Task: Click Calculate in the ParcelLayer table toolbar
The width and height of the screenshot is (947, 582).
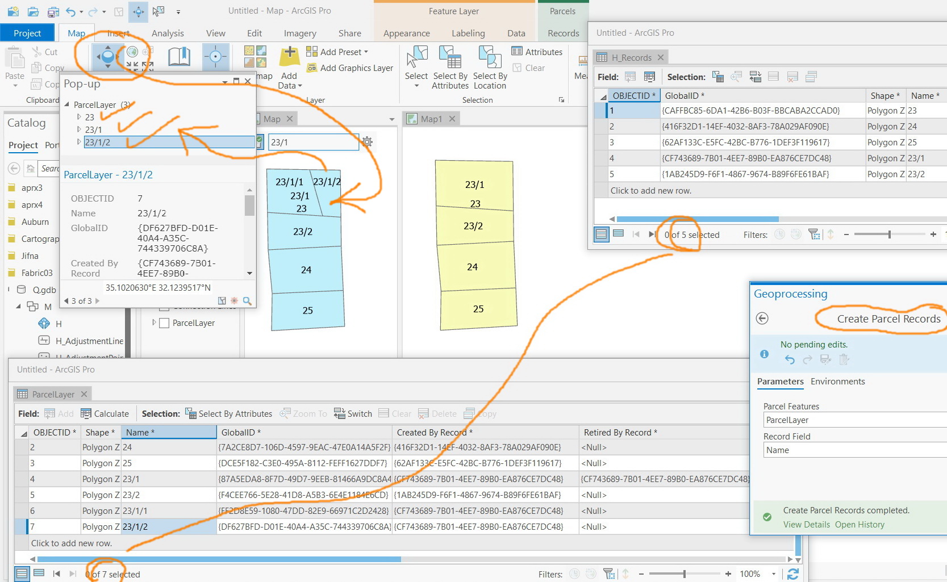Action: tap(105, 413)
